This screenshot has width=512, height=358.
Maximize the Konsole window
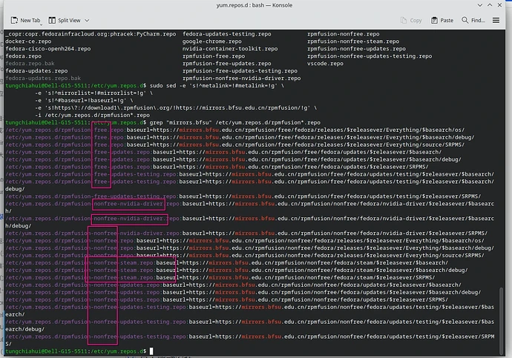pos(490,5)
